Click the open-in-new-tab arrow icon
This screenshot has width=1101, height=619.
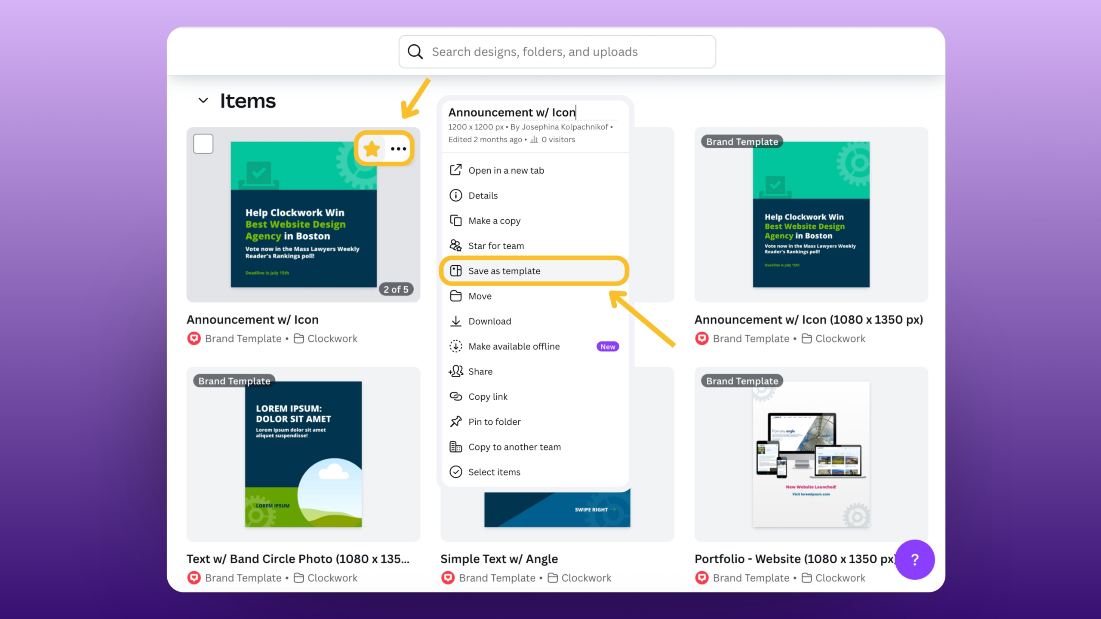tap(455, 170)
